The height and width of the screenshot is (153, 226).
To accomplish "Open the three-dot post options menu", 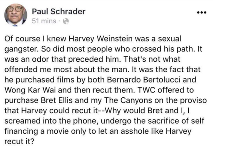I will (x=204, y=11).
